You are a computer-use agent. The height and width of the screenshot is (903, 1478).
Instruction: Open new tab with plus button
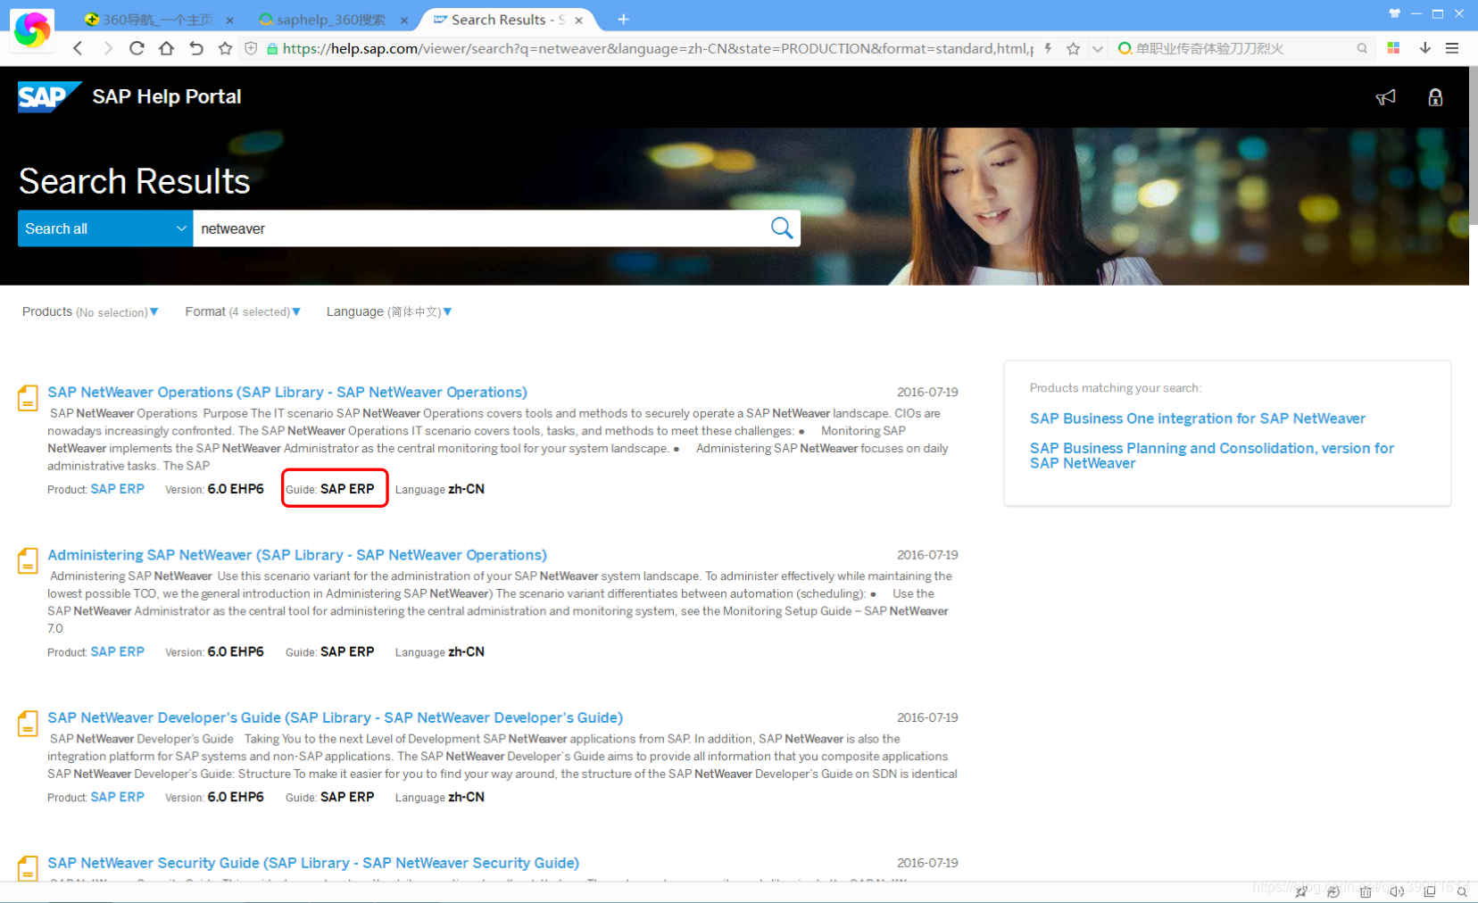623,19
